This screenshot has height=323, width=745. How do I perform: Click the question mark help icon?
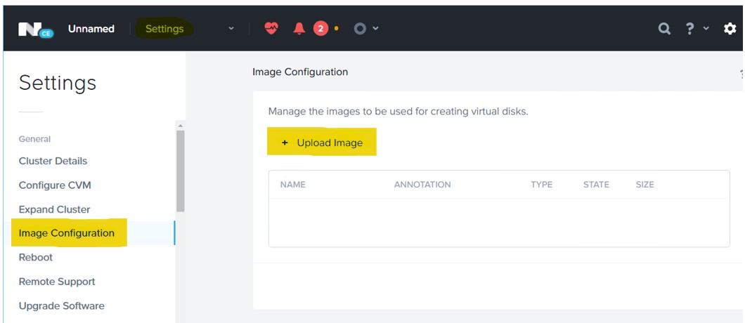coord(690,29)
